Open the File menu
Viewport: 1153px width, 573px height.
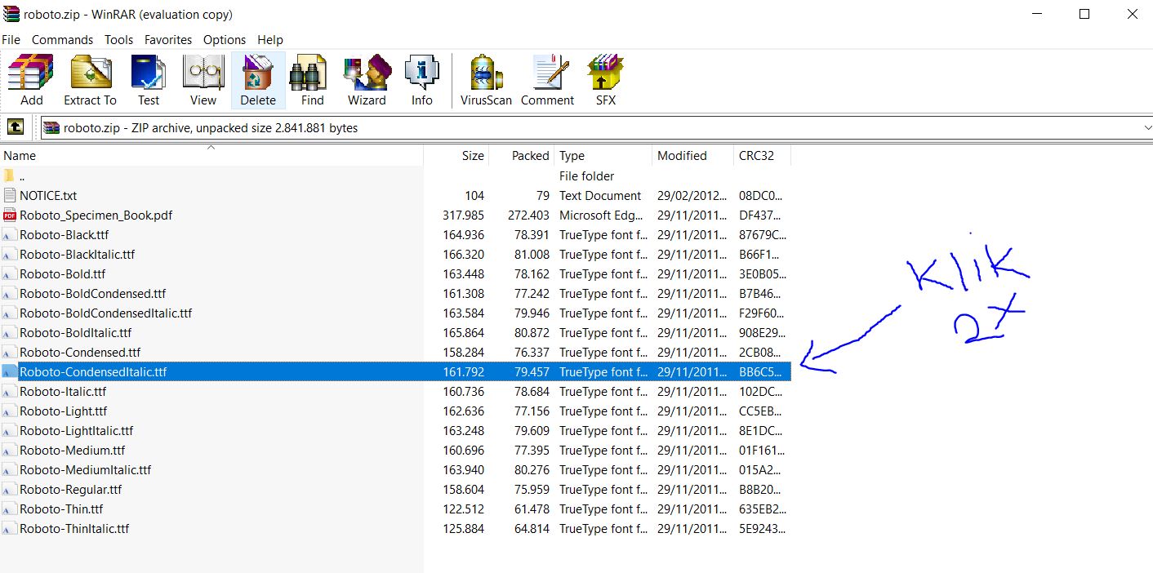coord(11,39)
